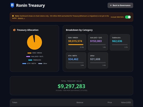
Task: Click the Balance column header
Action: (80, 103)
